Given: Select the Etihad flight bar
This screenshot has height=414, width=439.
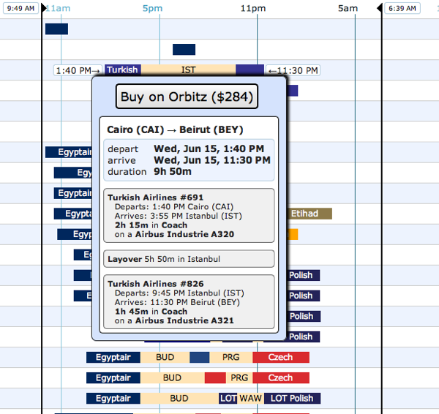Looking at the screenshot, I should (309, 214).
